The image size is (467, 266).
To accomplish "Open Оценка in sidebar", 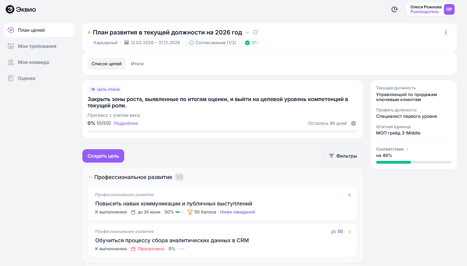I will (39, 78).
